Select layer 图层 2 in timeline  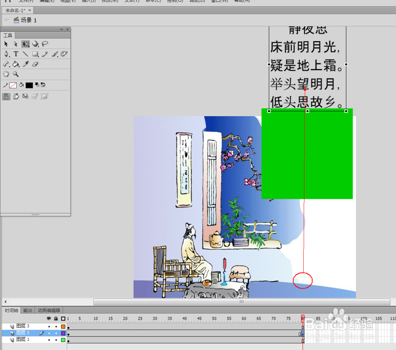click(23, 333)
